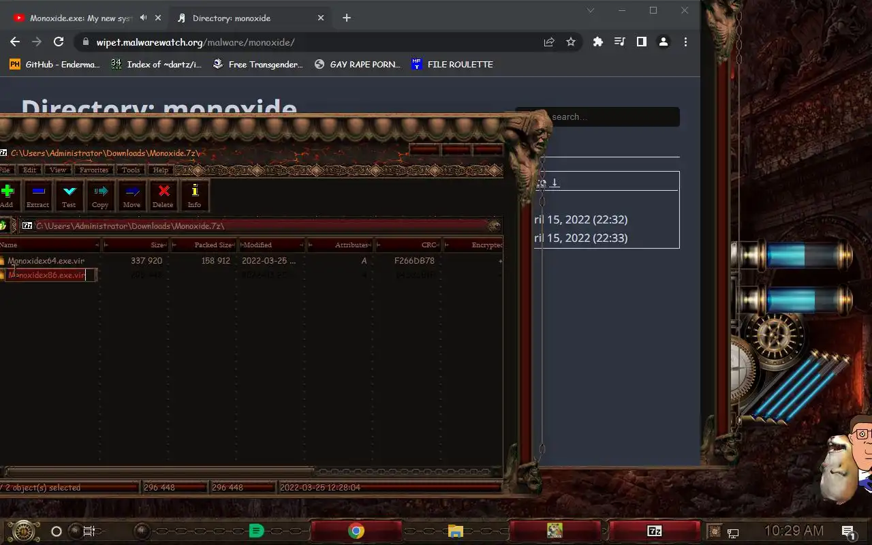Close the Monoxide.exe YouTube tab

coord(159,18)
